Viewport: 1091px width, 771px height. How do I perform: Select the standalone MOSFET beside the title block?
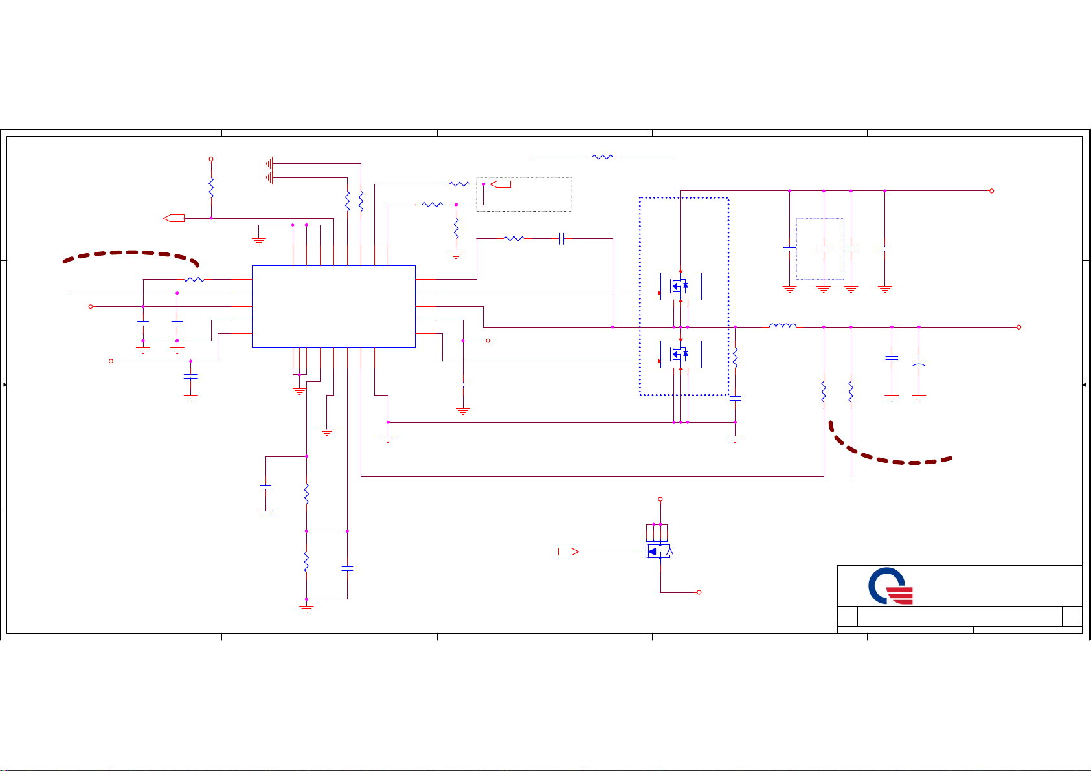pos(660,551)
